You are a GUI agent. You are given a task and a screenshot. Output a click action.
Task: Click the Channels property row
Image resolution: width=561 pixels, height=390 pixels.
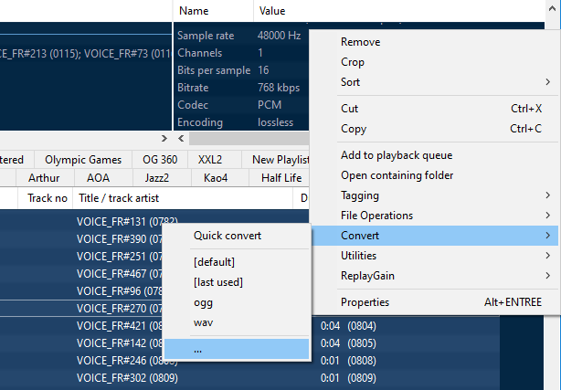click(241, 53)
